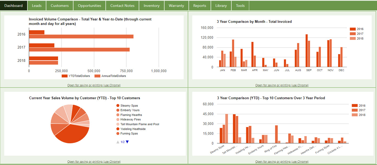Select the Inventory menu item
377x165 pixels.
pyautogui.click(x=151, y=5)
